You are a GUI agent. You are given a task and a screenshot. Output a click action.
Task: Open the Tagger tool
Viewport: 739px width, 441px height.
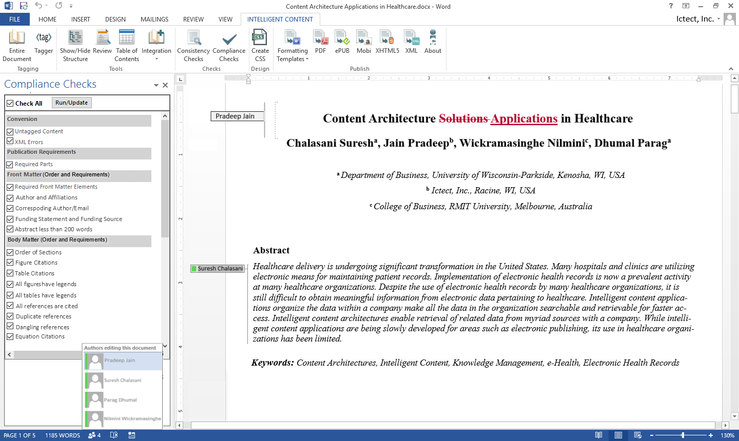[44, 42]
